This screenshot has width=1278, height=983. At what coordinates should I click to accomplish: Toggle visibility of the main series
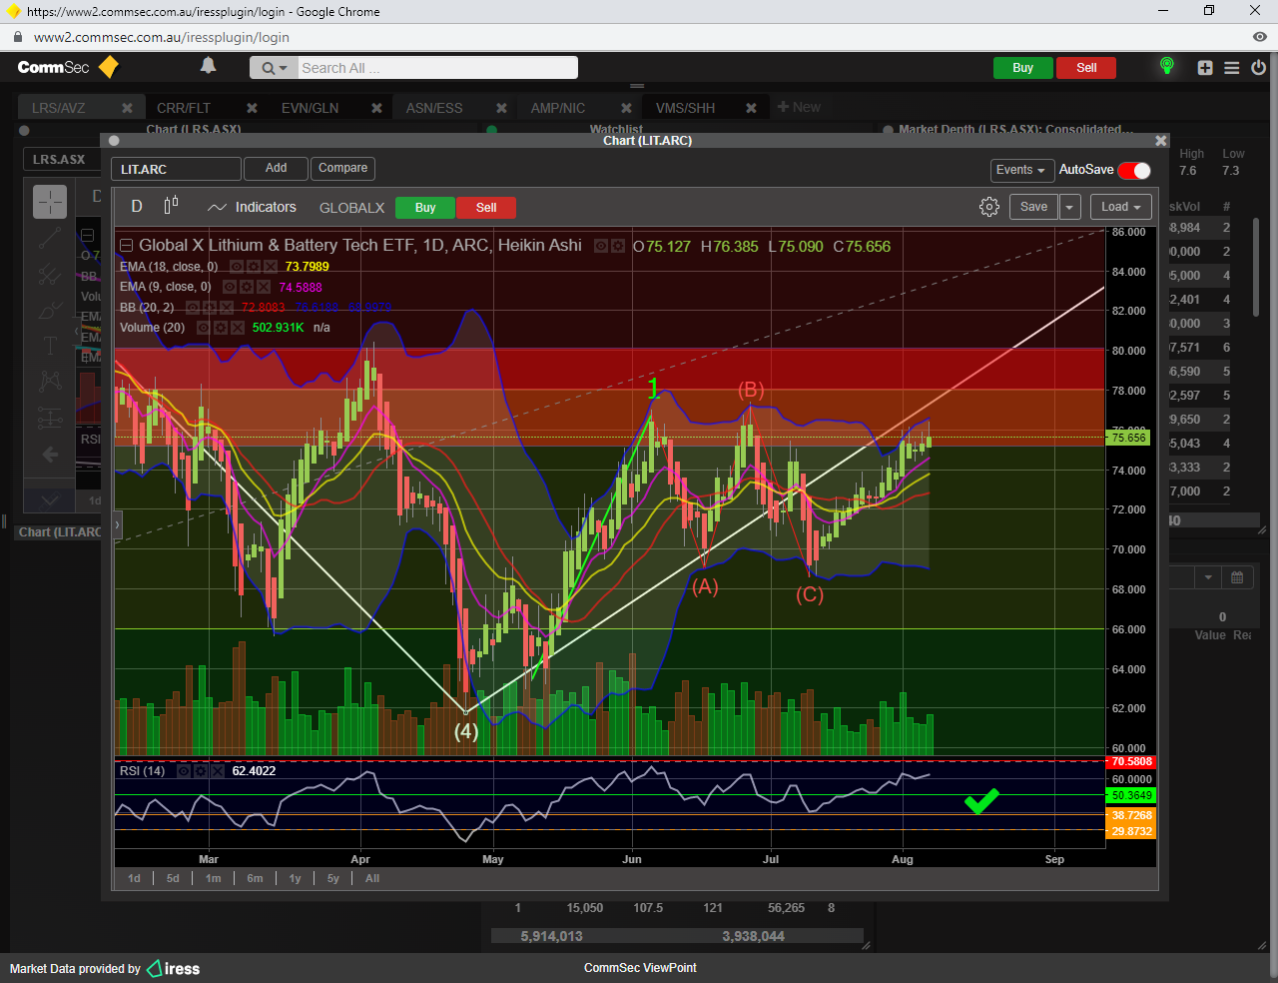[x=602, y=246]
